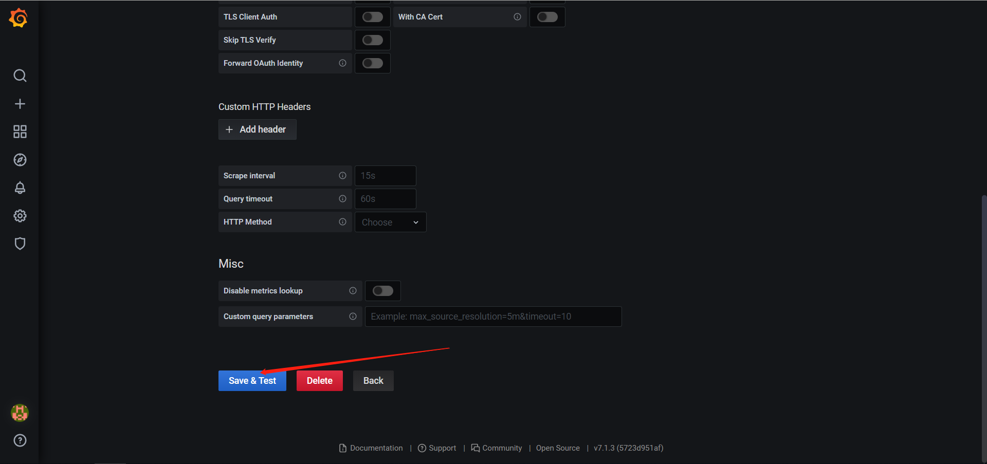The image size is (987, 464).
Task: Open the Configuration gear icon
Action: [20, 216]
